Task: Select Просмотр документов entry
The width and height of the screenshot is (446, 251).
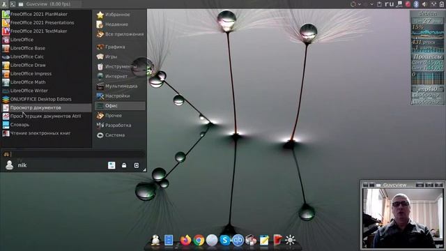Action: (x=47, y=107)
